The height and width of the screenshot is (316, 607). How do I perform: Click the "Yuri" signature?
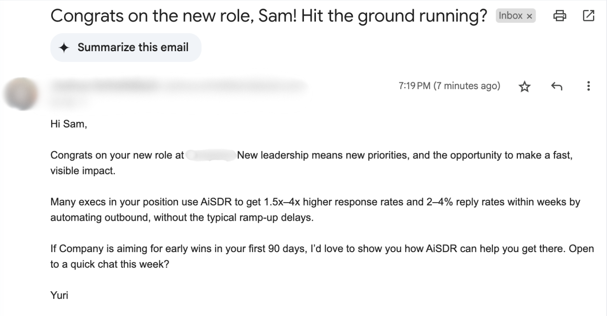click(59, 295)
